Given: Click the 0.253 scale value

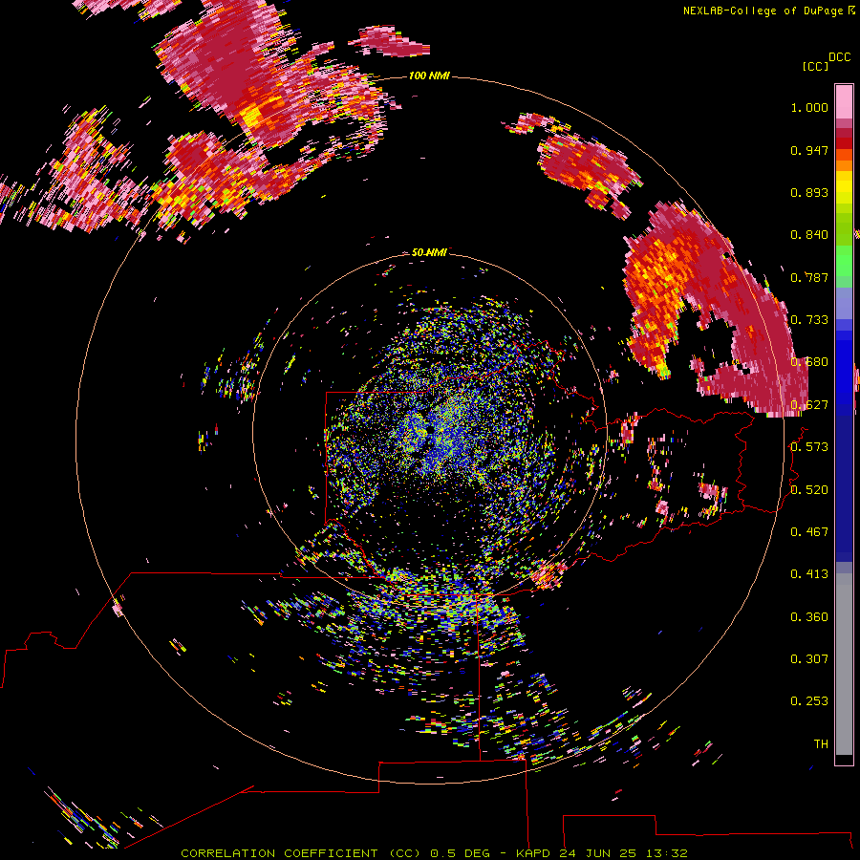Looking at the screenshot, I should pyautogui.click(x=809, y=701).
